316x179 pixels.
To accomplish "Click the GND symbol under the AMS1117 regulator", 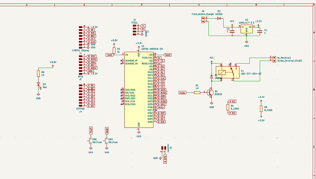I will click(246, 42).
